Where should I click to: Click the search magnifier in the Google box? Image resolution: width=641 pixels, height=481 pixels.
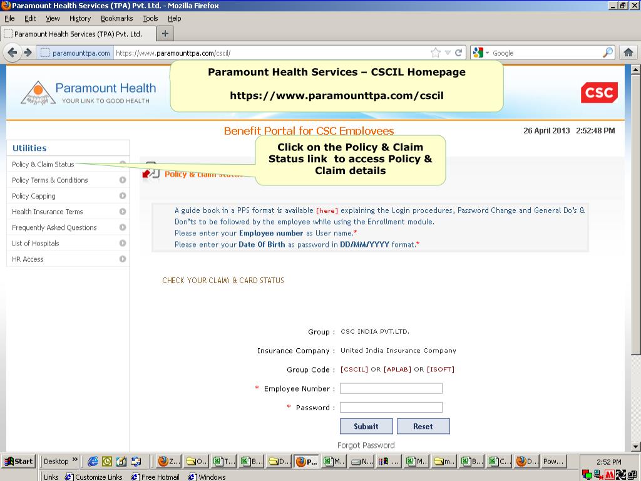click(x=608, y=53)
